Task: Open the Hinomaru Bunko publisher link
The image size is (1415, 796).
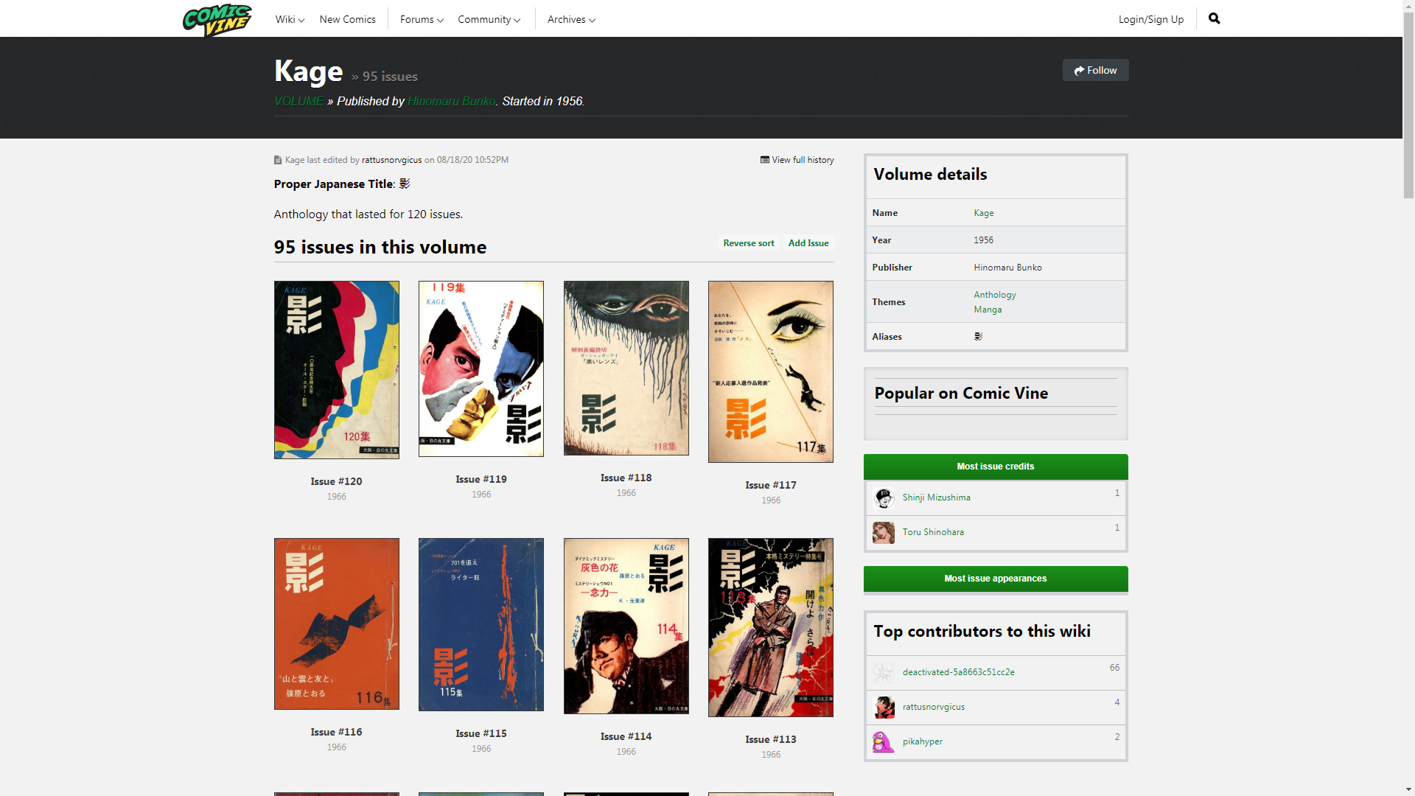Action: pos(451,101)
